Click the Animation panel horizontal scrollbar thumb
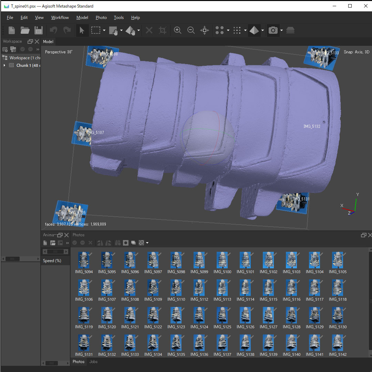 (x=51, y=363)
